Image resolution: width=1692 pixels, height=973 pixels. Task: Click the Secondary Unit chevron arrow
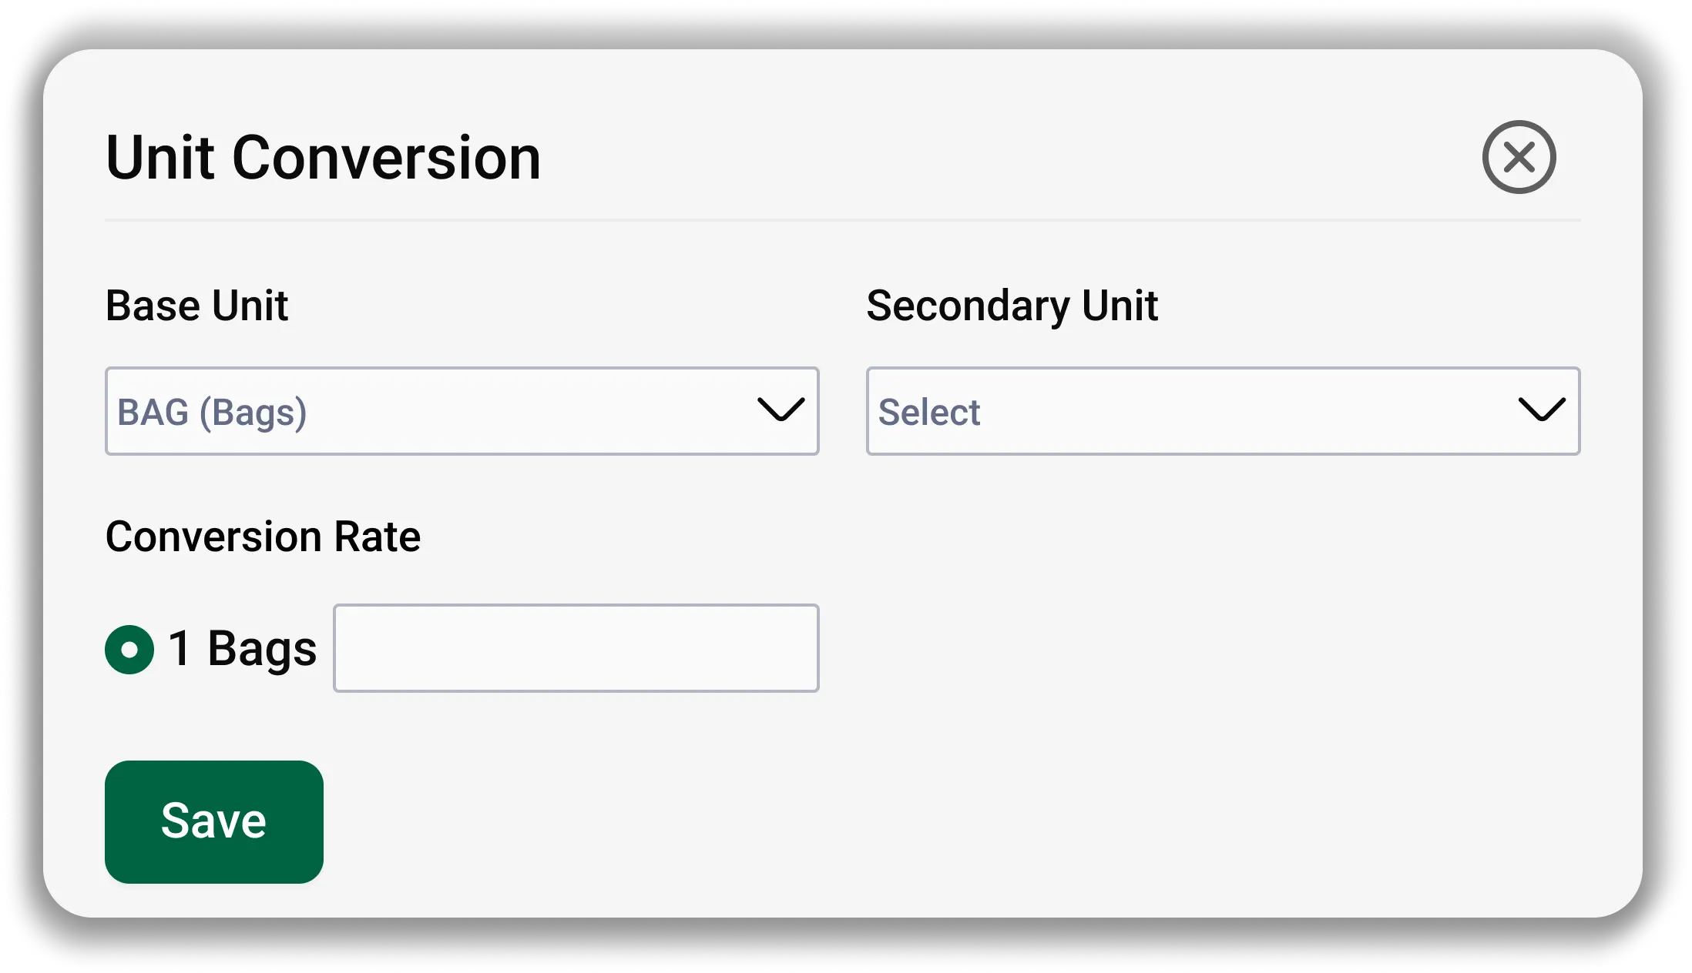(1541, 410)
